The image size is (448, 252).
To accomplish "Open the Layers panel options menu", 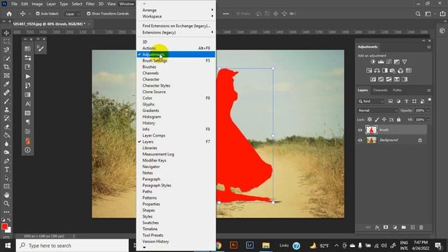I will pos(428,90).
